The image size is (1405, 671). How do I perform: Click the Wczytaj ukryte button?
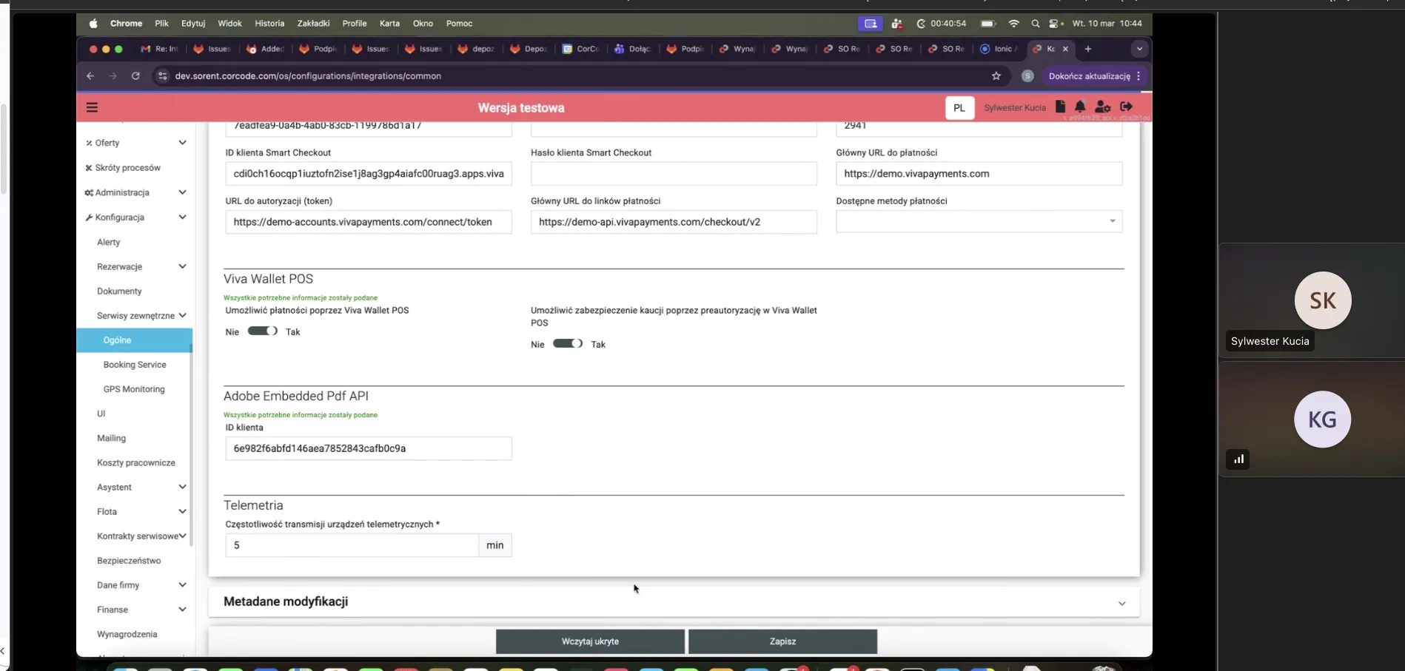590,641
